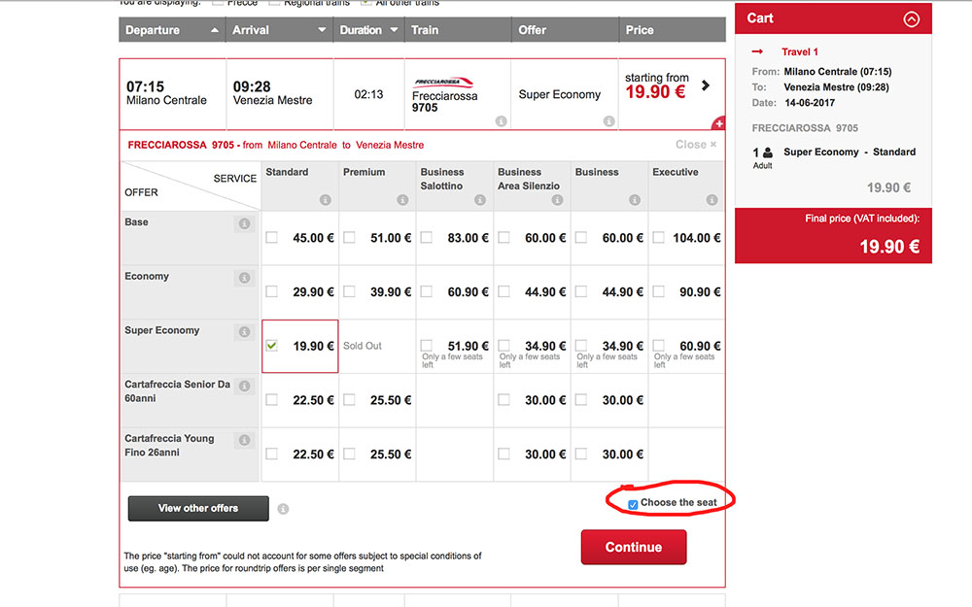972x607 pixels.
Task: Click the Train column header
Action: (458, 30)
